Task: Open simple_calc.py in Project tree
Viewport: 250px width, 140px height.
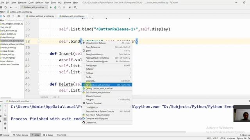Action: (8, 54)
